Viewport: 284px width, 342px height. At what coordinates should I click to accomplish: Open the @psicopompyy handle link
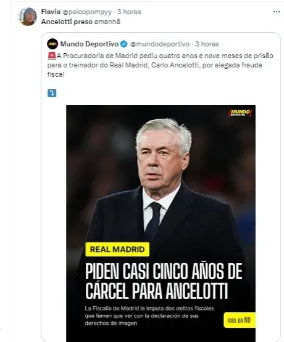point(87,12)
